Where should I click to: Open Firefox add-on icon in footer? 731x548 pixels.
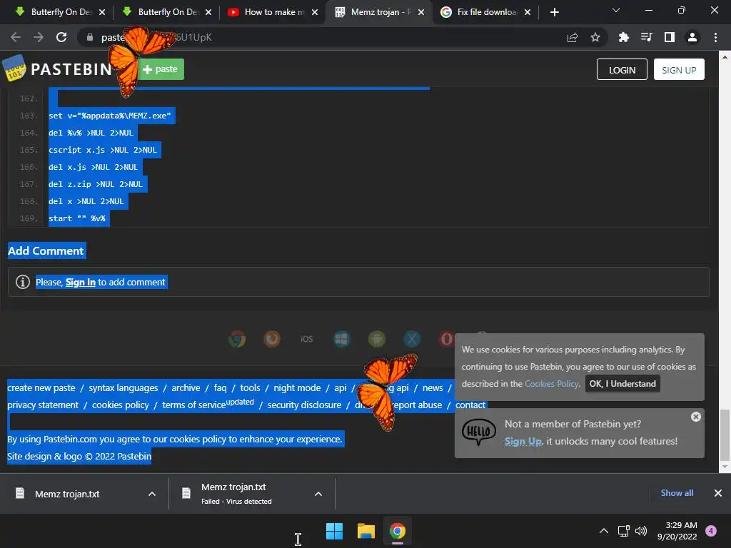click(272, 339)
